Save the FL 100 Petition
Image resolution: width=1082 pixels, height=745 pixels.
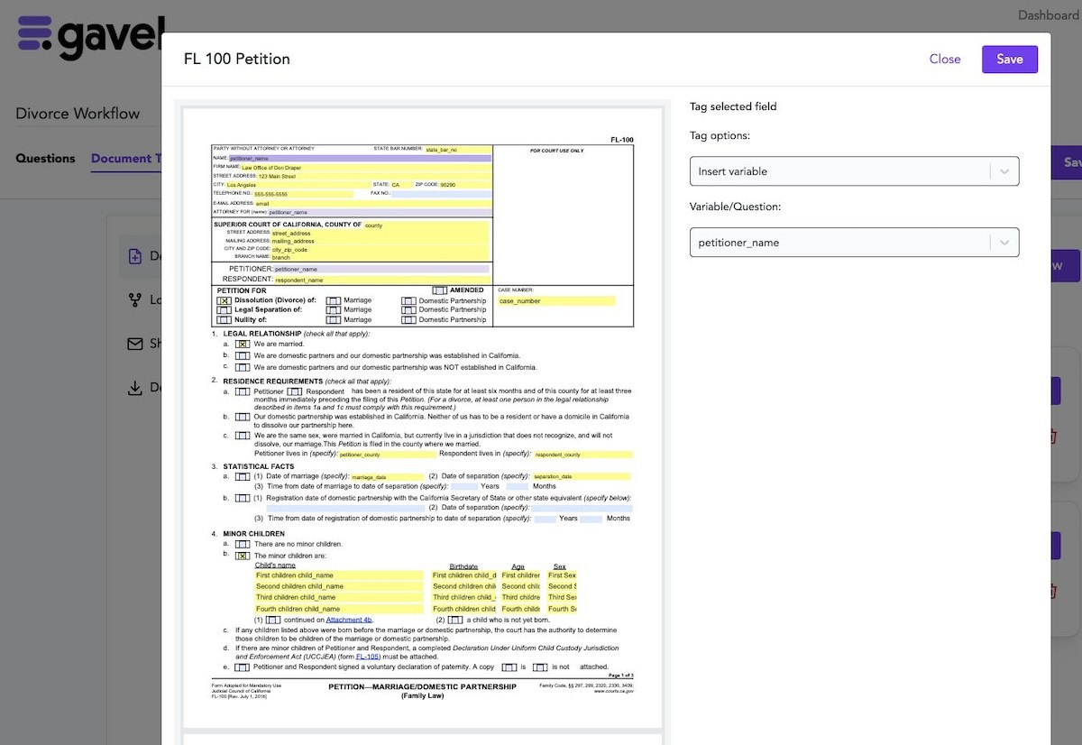click(x=1010, y=59)
